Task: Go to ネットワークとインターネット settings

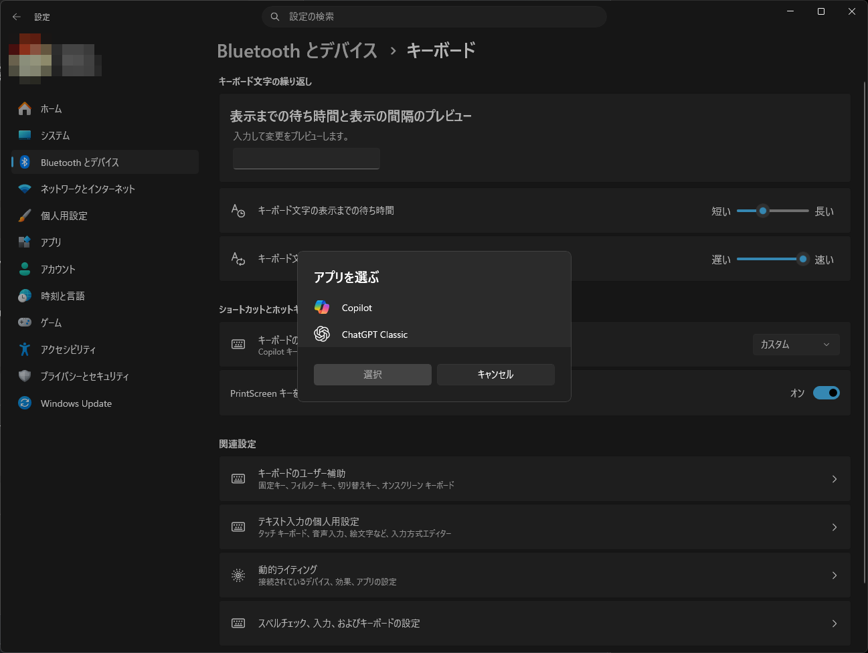Action: coord(105,189)
